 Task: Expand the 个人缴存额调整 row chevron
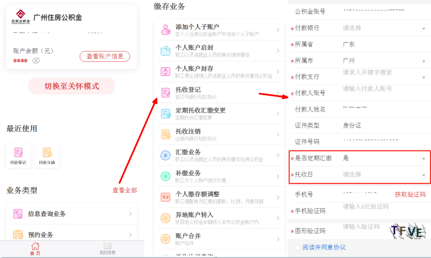[278, 197]
